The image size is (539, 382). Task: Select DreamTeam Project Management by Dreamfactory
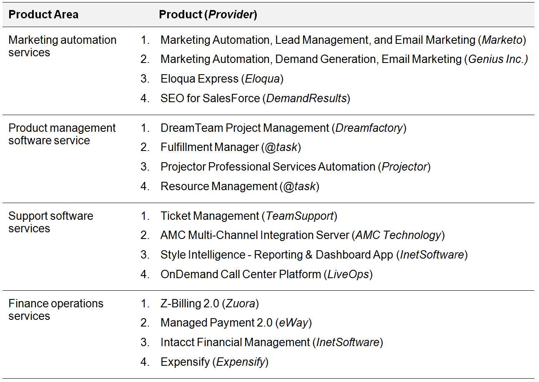pyautogui.click(x=283, y=128)
